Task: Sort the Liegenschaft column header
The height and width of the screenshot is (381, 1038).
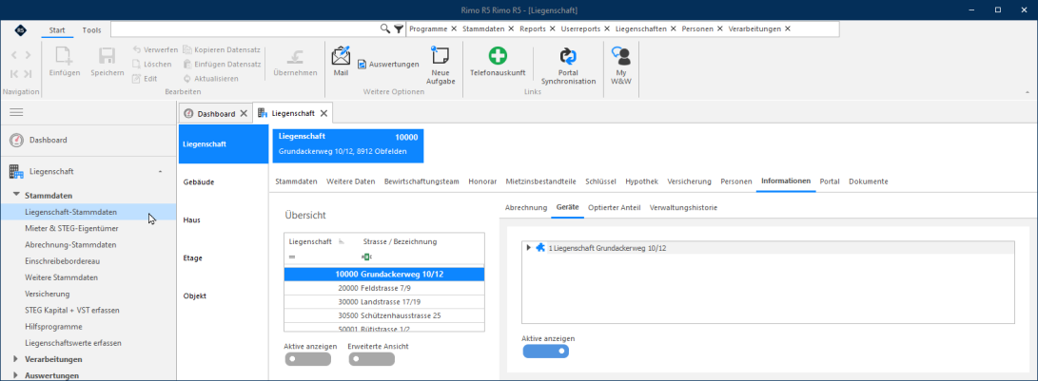Action: [x=310, y=241]
